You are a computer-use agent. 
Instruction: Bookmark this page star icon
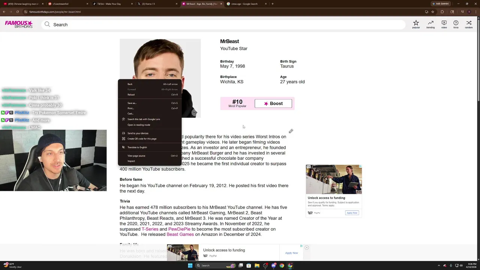[x=433, y=12]
